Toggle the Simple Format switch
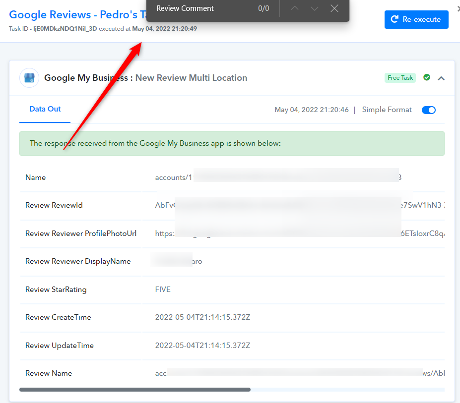Viewport: 460px width, 403px height. (429, 110)
